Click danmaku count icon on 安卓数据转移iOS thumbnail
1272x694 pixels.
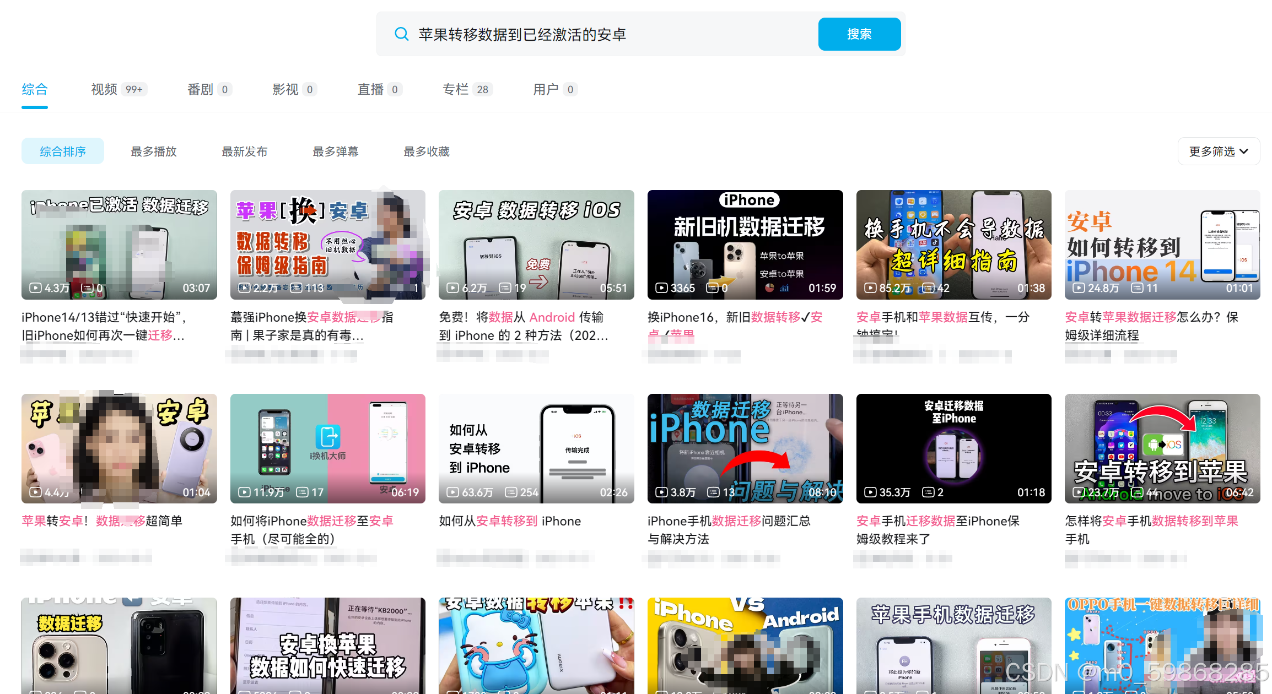tap(505, 288)
